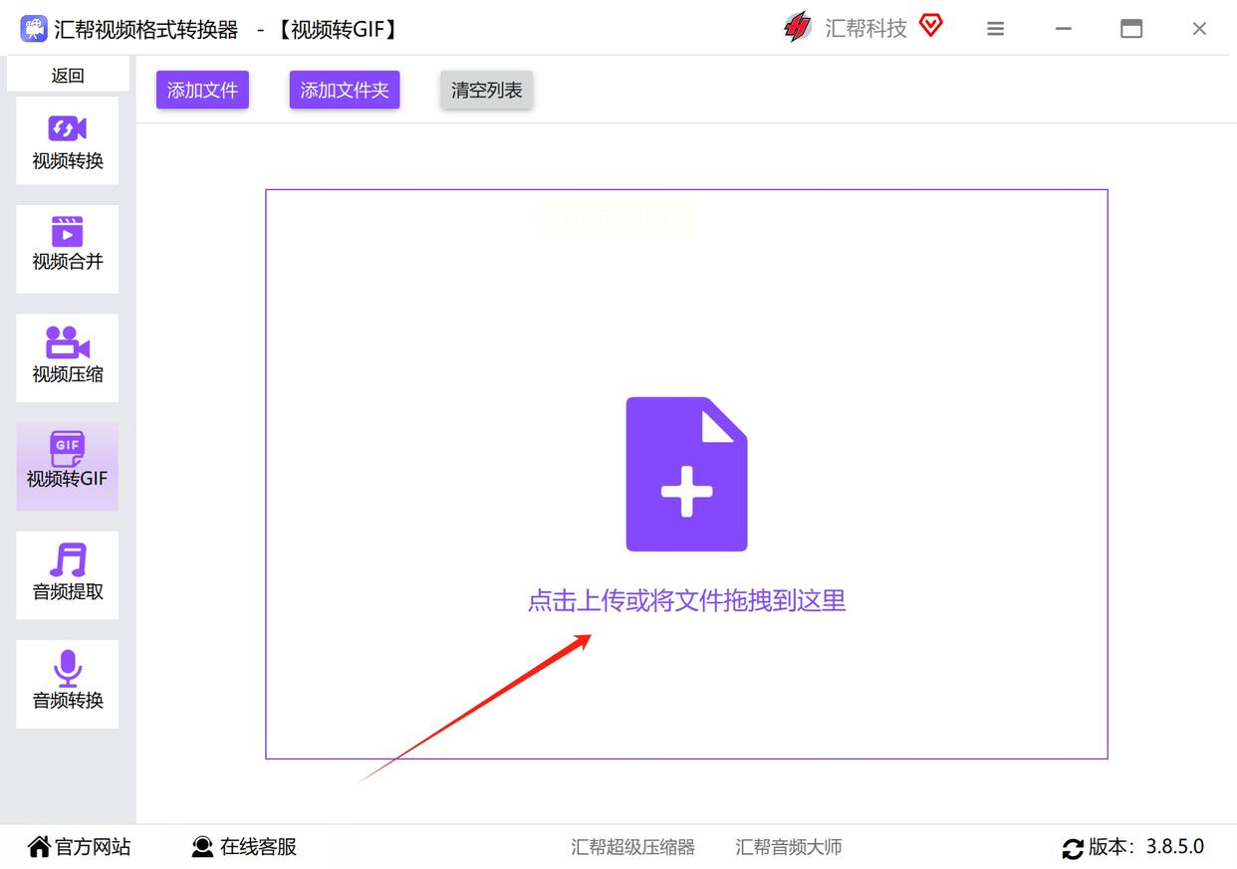Click the 汇帮科技 red logo icon
Image resolution: width=1237 pixels, height=869 pixels.
point(797,28)
